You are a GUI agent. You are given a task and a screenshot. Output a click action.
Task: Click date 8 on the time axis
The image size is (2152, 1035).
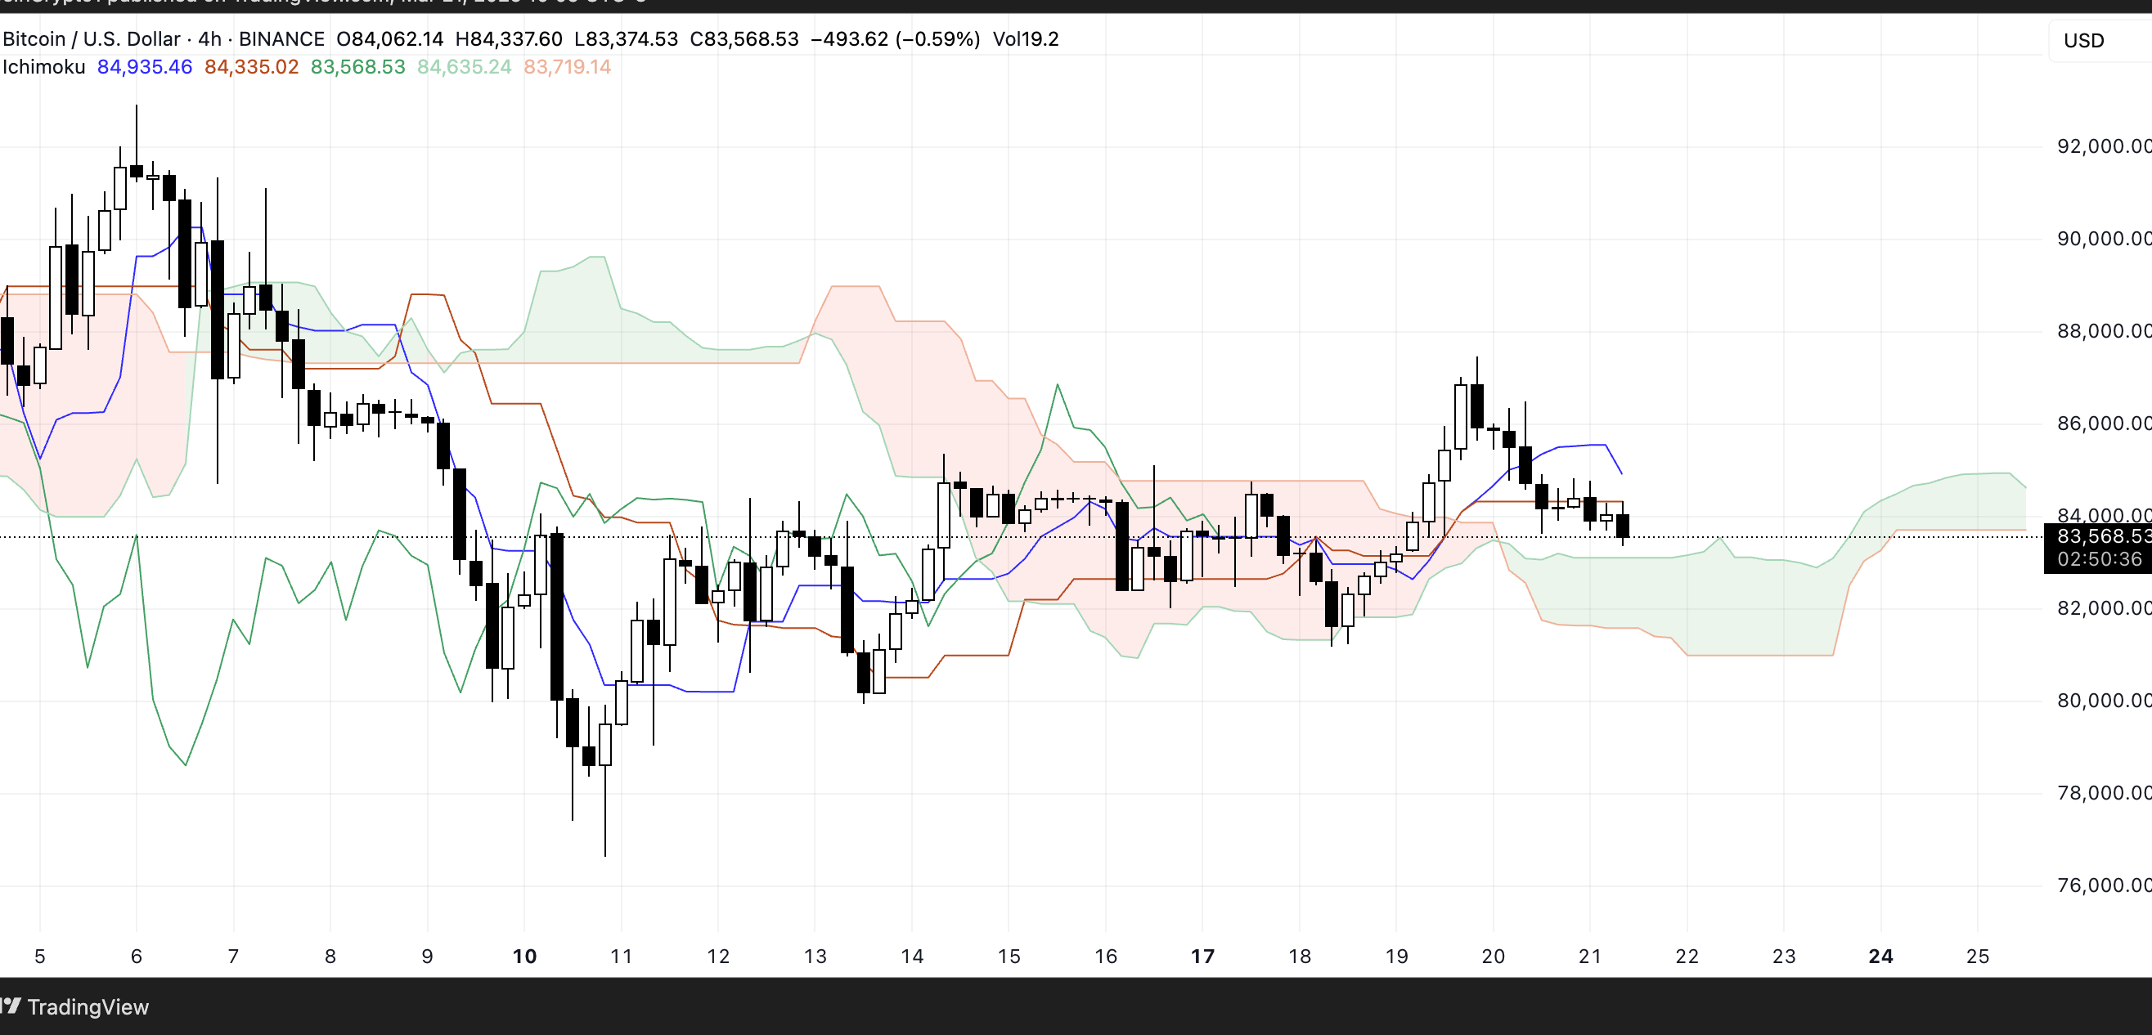[x=330, y=957]
